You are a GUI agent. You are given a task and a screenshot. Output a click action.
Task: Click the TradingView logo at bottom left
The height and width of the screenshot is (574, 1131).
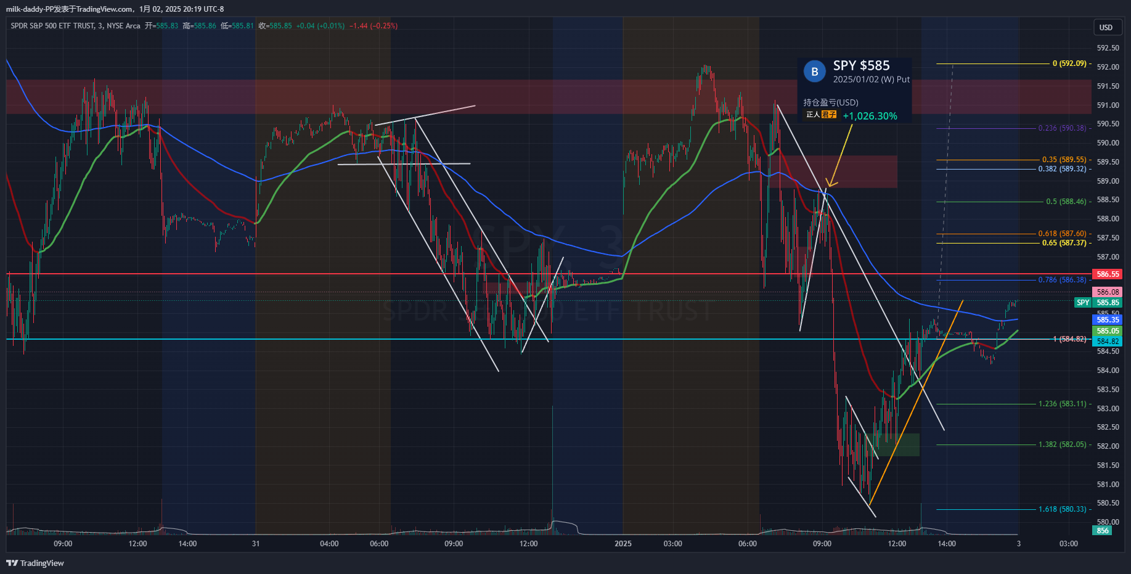tap(35, 563)
